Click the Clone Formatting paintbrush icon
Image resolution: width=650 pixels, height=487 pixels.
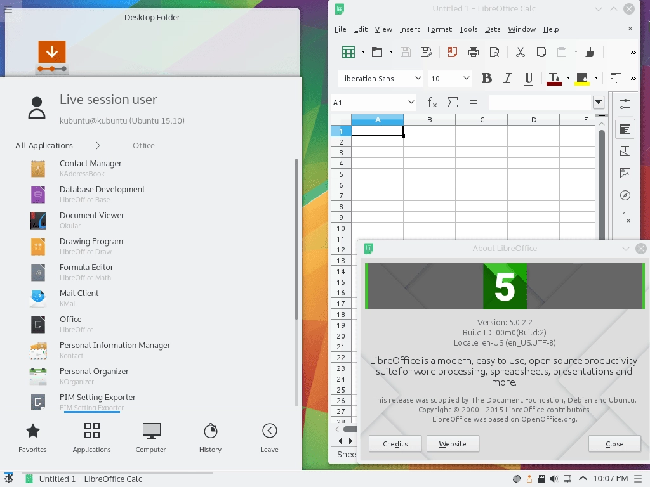pos(590,52)
